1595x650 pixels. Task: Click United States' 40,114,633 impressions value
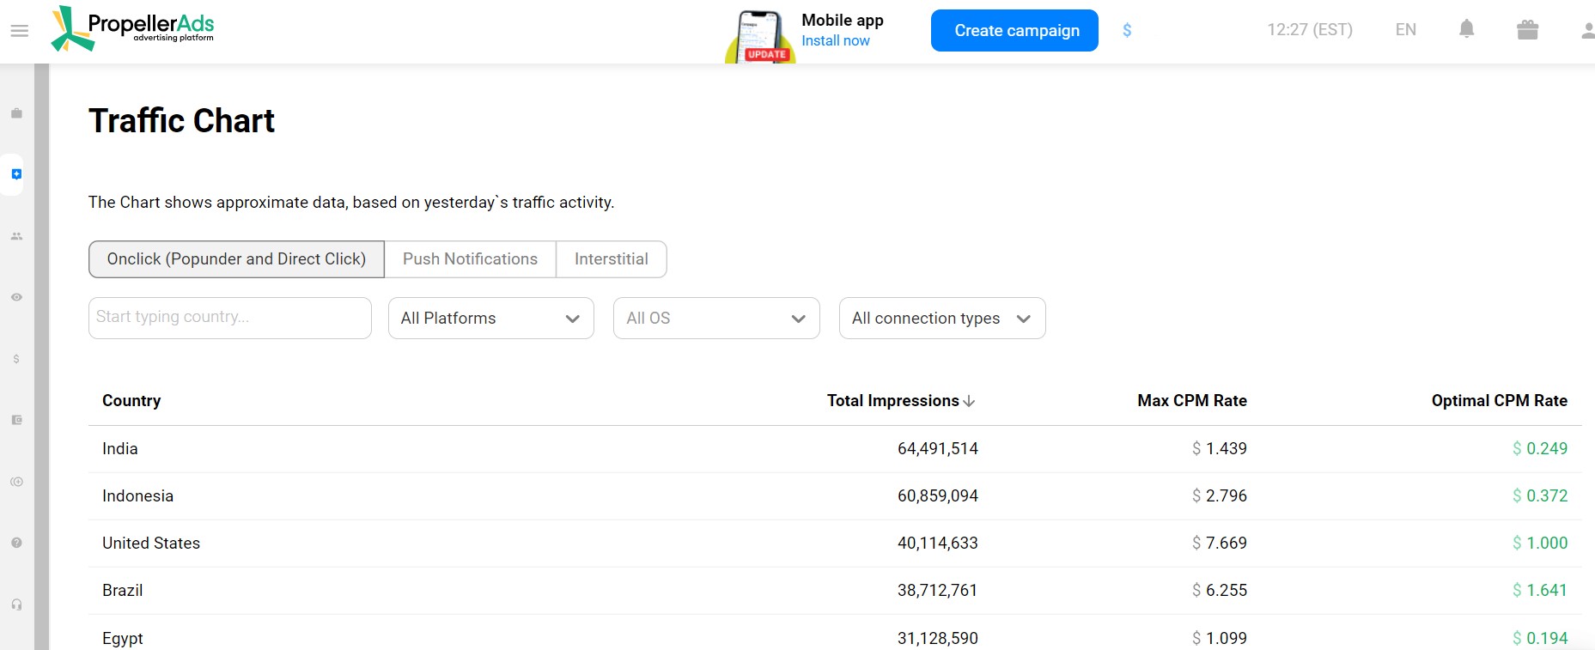pos(938,544)
